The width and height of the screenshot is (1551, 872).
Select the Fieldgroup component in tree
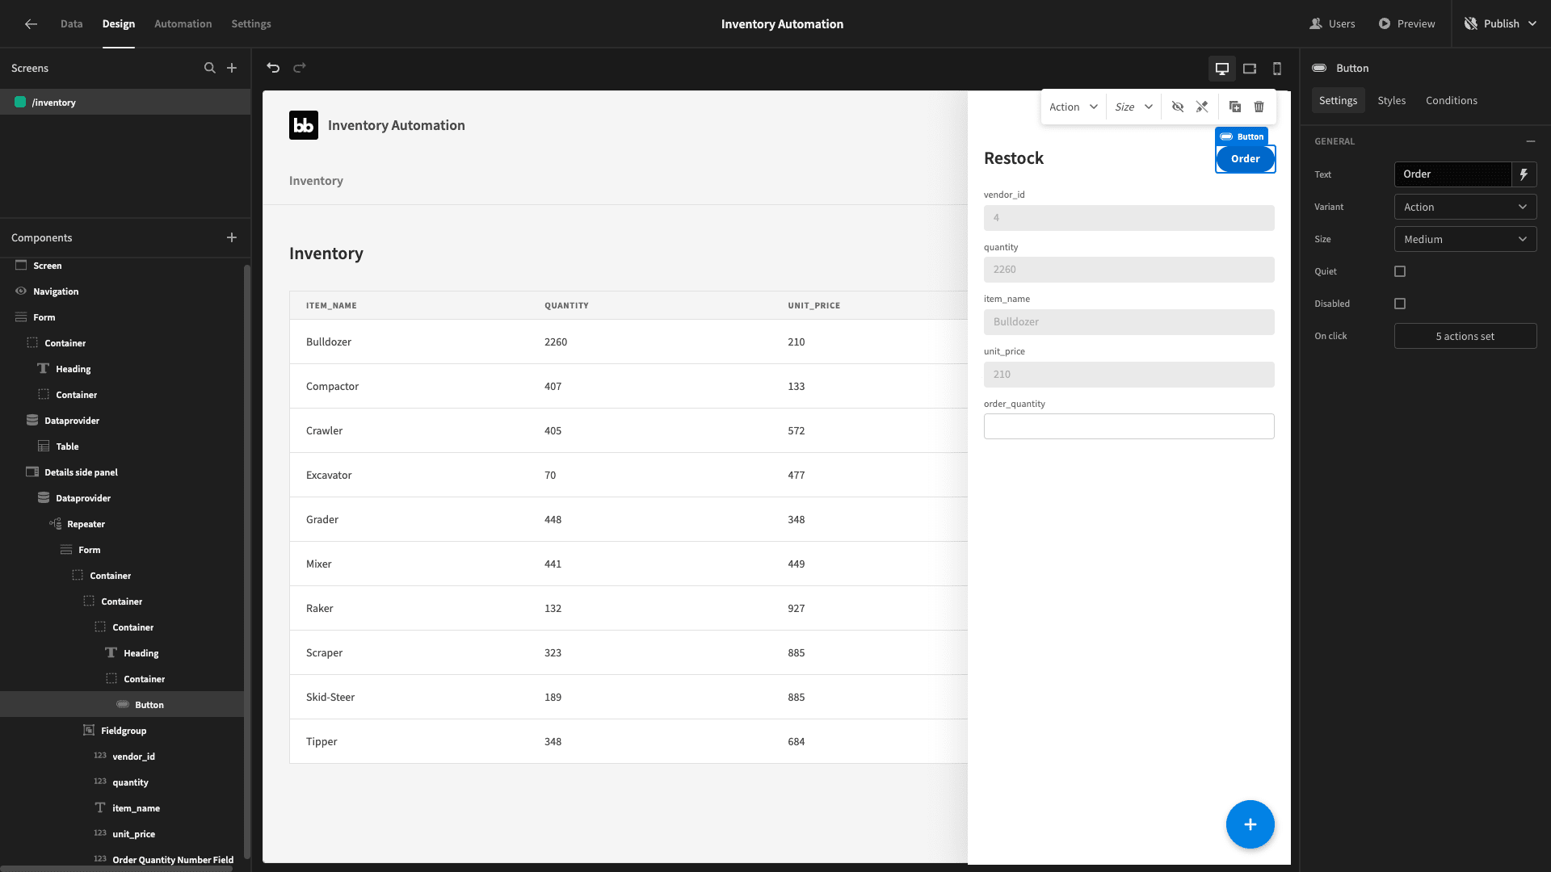122,731
